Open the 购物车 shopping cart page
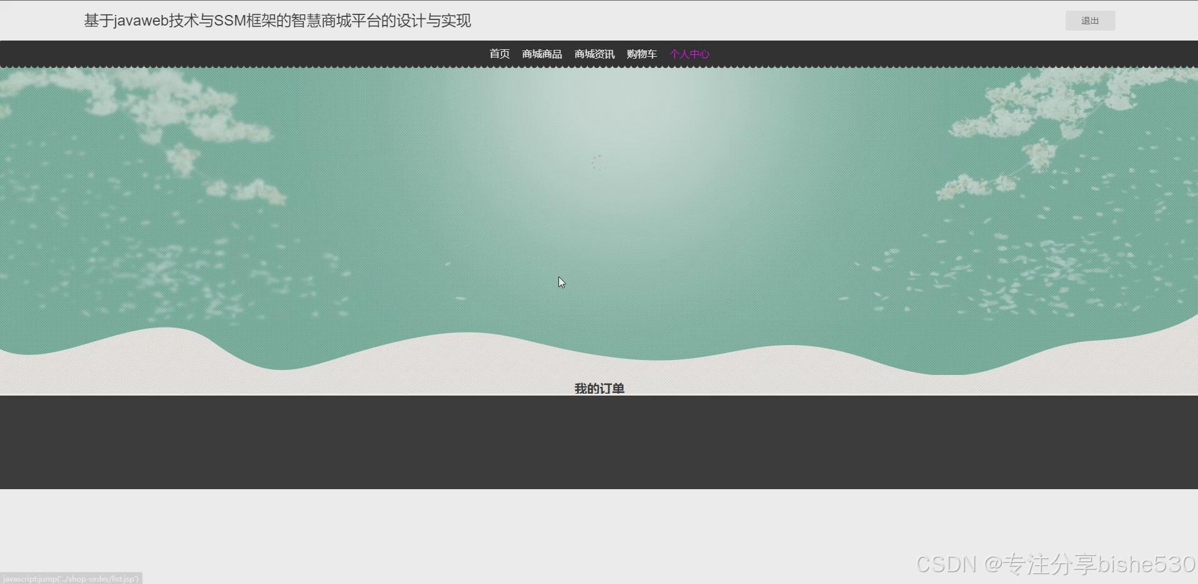 coord(641,54)
